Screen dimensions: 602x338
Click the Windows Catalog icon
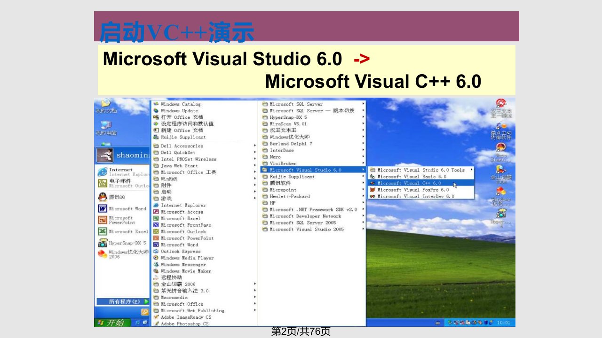coord(156,104)
